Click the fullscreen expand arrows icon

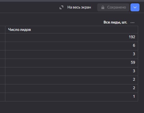pos(61,7)
